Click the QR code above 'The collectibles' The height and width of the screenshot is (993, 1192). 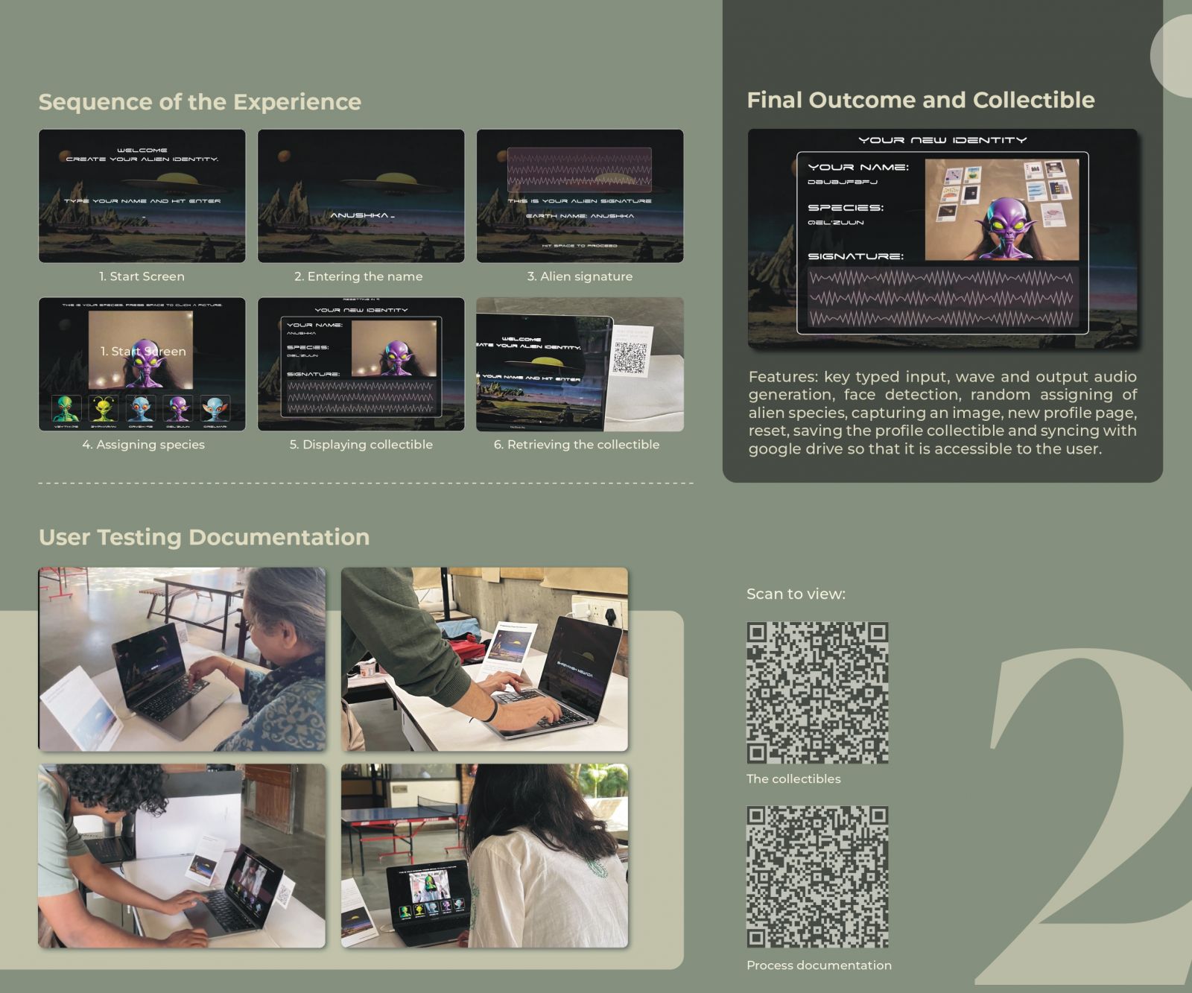pyautogui.click(x=817, y=693)
